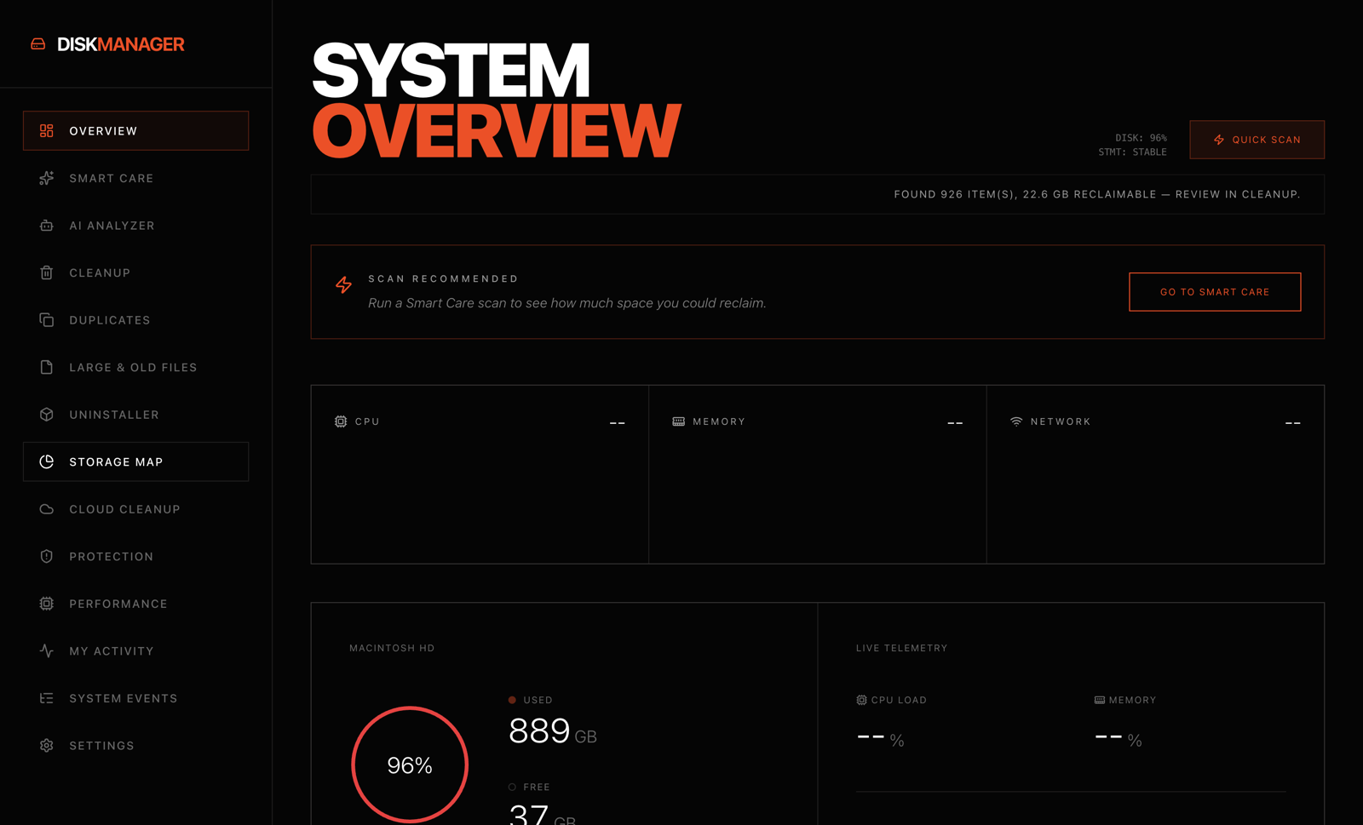The height and width of the screenshot is (825, 1363).
Task: Click the Free legend circle
Action: 512,787
